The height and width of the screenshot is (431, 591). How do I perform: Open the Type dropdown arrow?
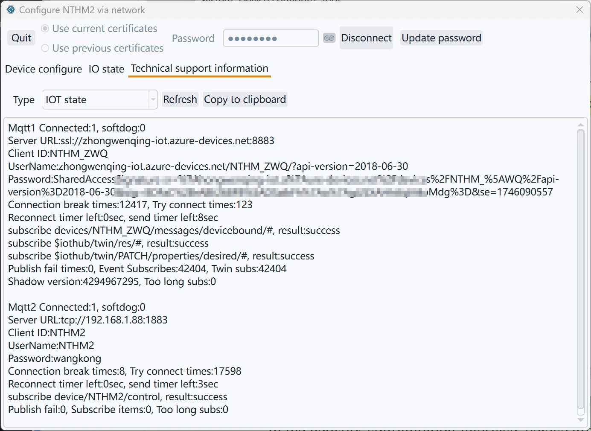tap(153, 100)
